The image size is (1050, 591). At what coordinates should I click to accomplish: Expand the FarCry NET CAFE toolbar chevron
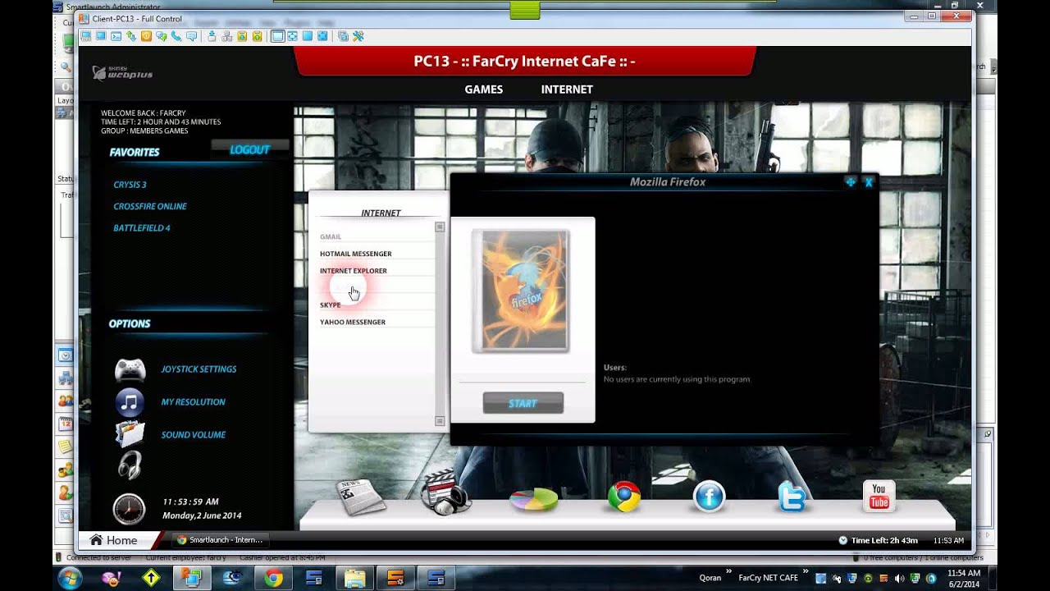tap(805, 572)
